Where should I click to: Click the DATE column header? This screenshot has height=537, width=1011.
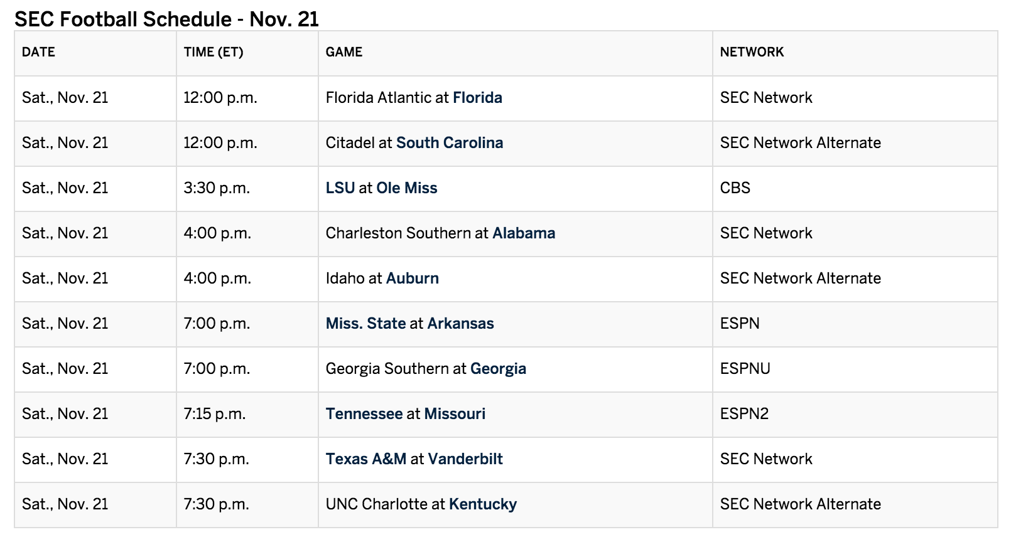click(x=38, y=52)
